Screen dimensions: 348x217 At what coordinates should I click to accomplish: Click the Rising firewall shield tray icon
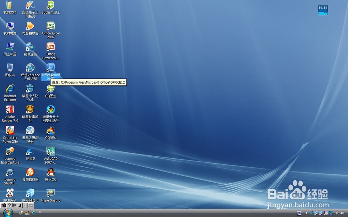click(331, 213)
